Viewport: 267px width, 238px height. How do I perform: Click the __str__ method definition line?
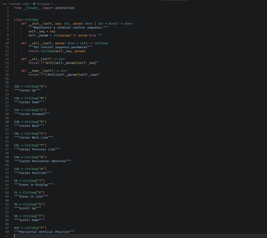pos(44,59)
